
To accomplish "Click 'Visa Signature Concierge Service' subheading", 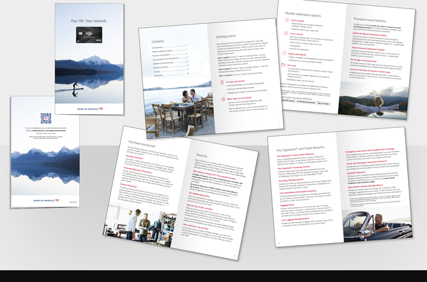I will tap(294, 168).
